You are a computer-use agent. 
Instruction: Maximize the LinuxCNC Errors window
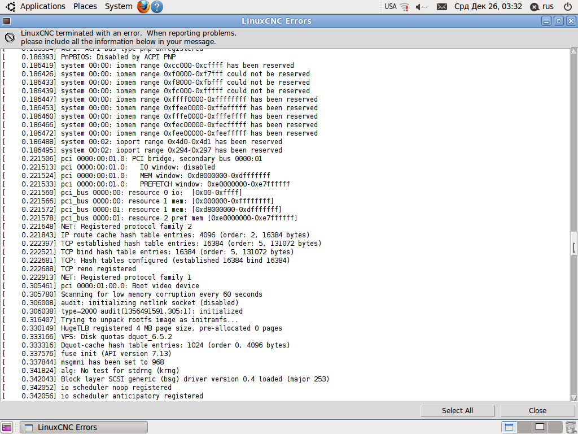[x=558, y=21]
